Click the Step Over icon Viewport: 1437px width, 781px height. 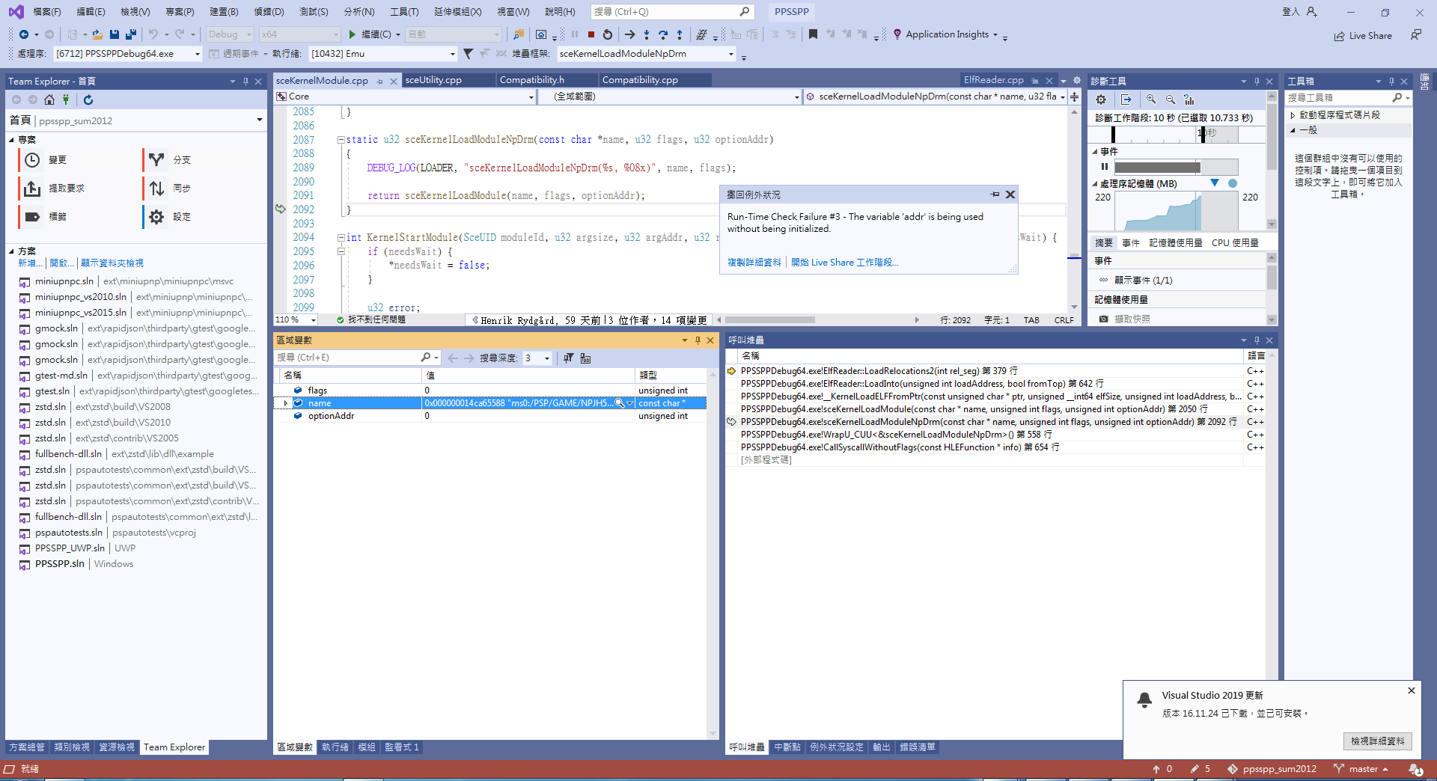tap(663, 34)
